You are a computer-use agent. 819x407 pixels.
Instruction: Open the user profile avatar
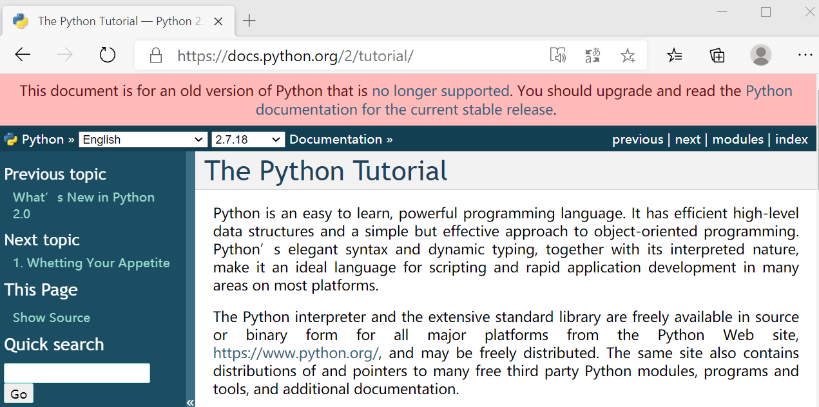761,55
